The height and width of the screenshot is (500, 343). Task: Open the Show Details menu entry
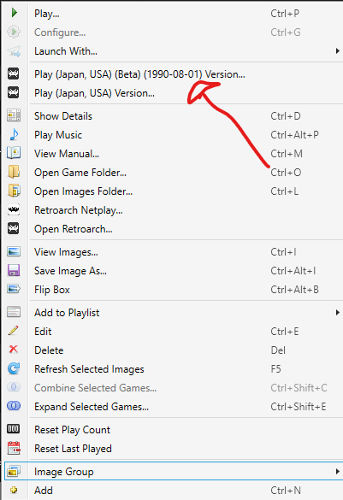click(x=63, y=116)
